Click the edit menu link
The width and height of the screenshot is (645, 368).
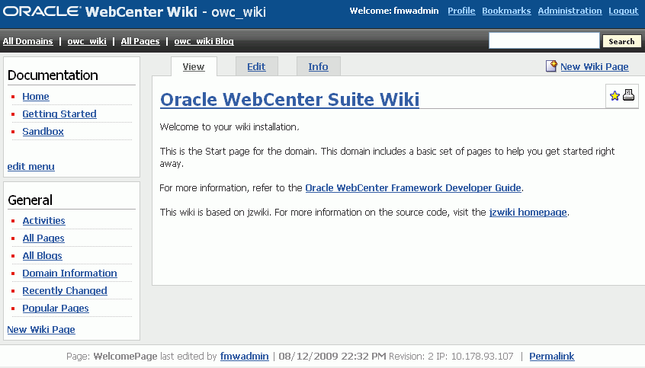(x=30, y=167)
